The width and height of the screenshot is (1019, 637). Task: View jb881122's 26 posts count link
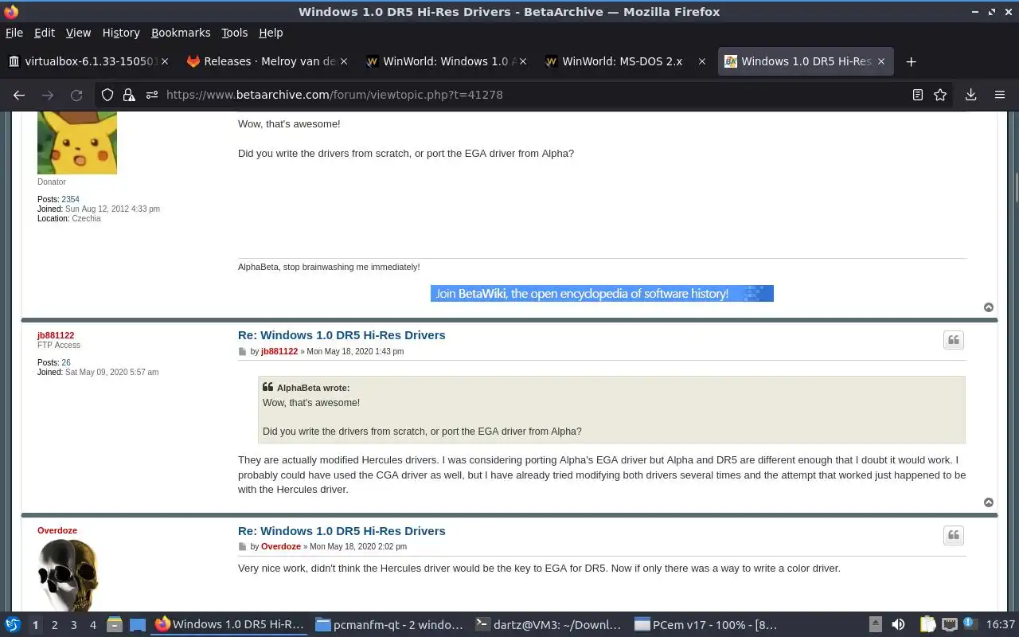pos(66,362)
